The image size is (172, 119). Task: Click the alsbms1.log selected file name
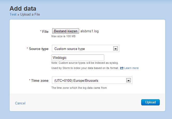pos(90,31)
